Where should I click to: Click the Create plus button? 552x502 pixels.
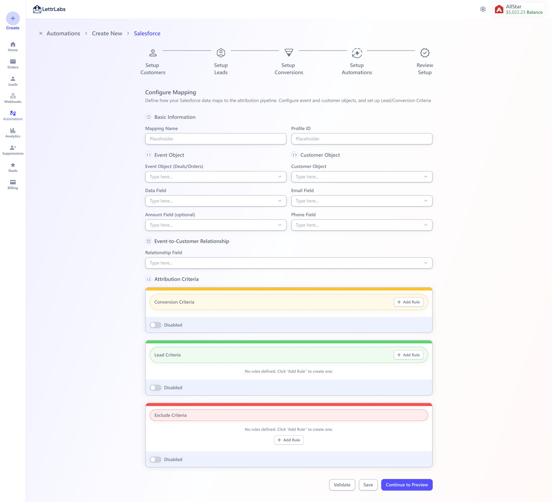click(x=13, y=18)
